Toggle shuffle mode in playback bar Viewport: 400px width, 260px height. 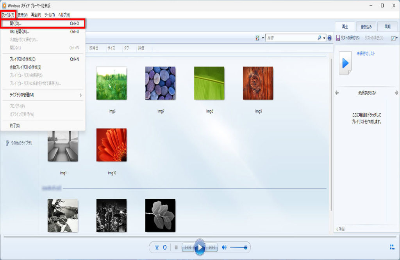[157, 247]
